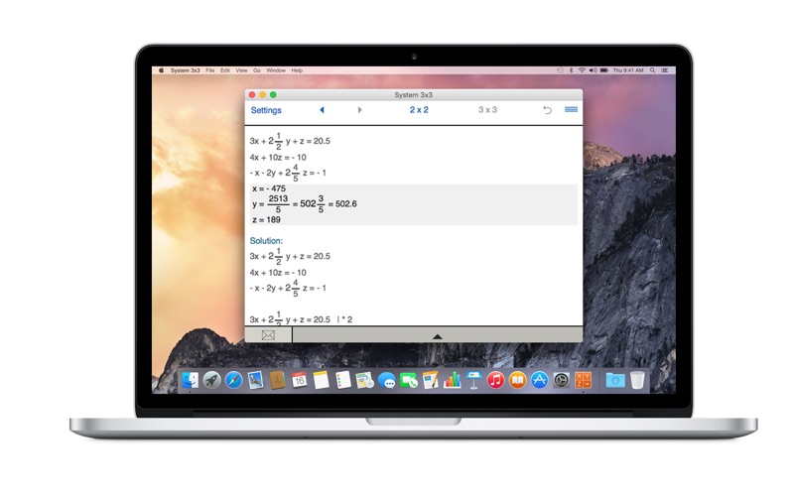794x496 pixels.
Task: Open Spotlight search magnifier
Action: click(653, 70)
